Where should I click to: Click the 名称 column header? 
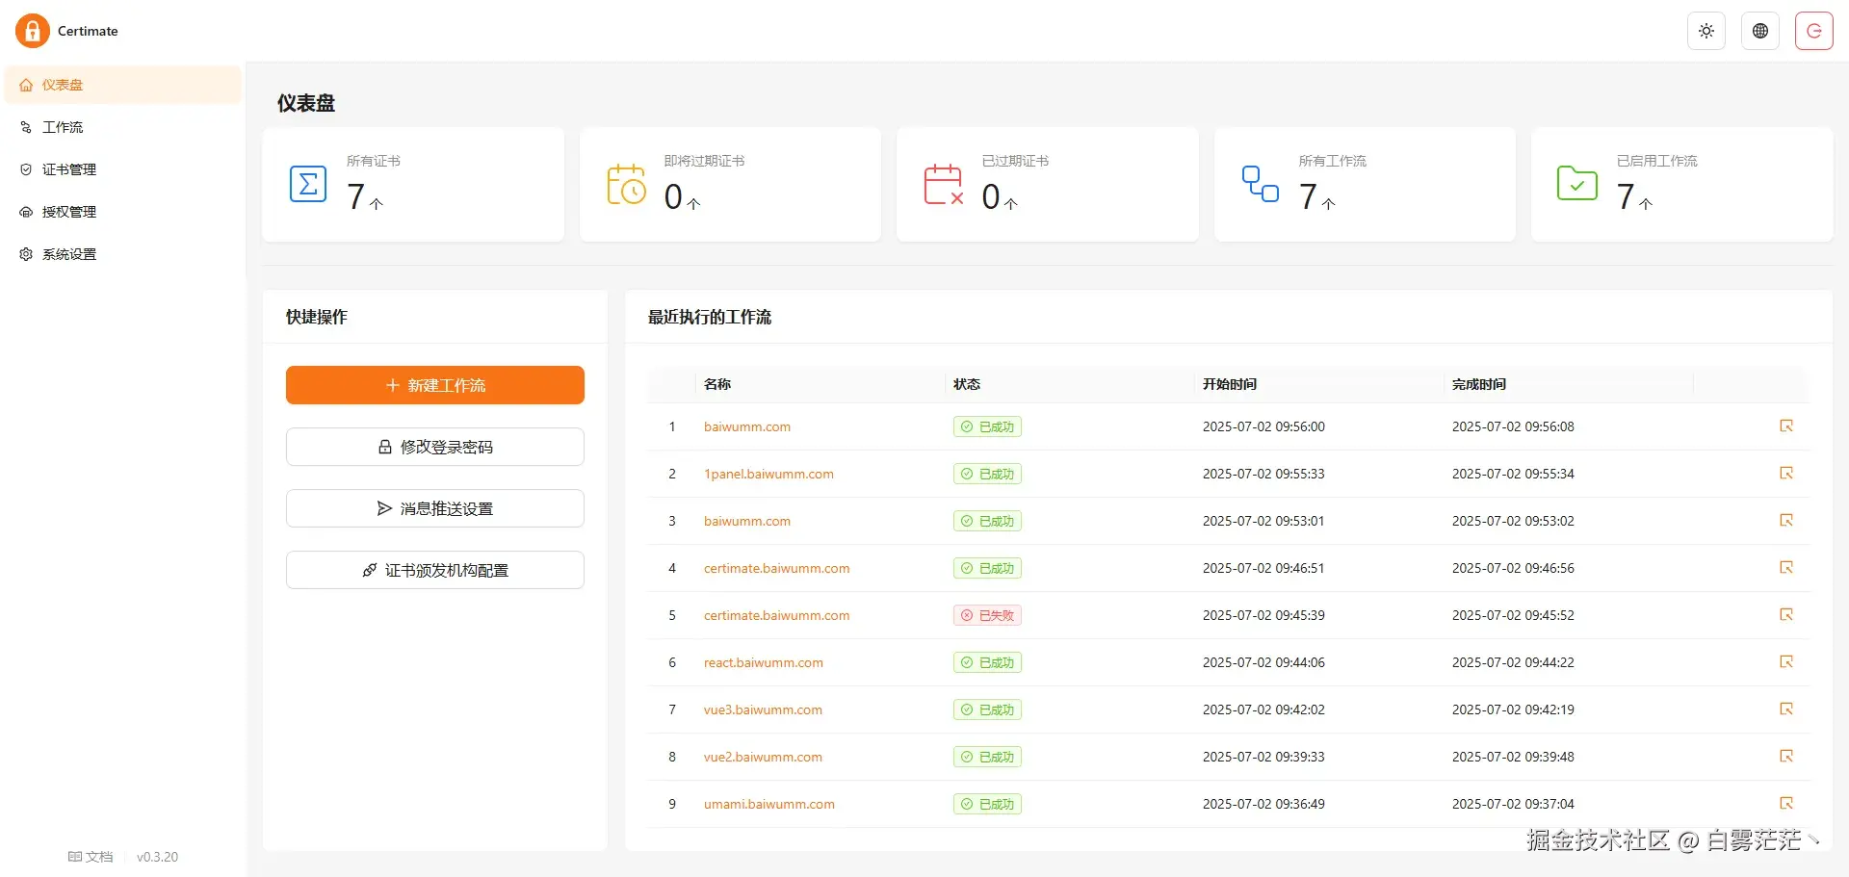tap(717, 384)
